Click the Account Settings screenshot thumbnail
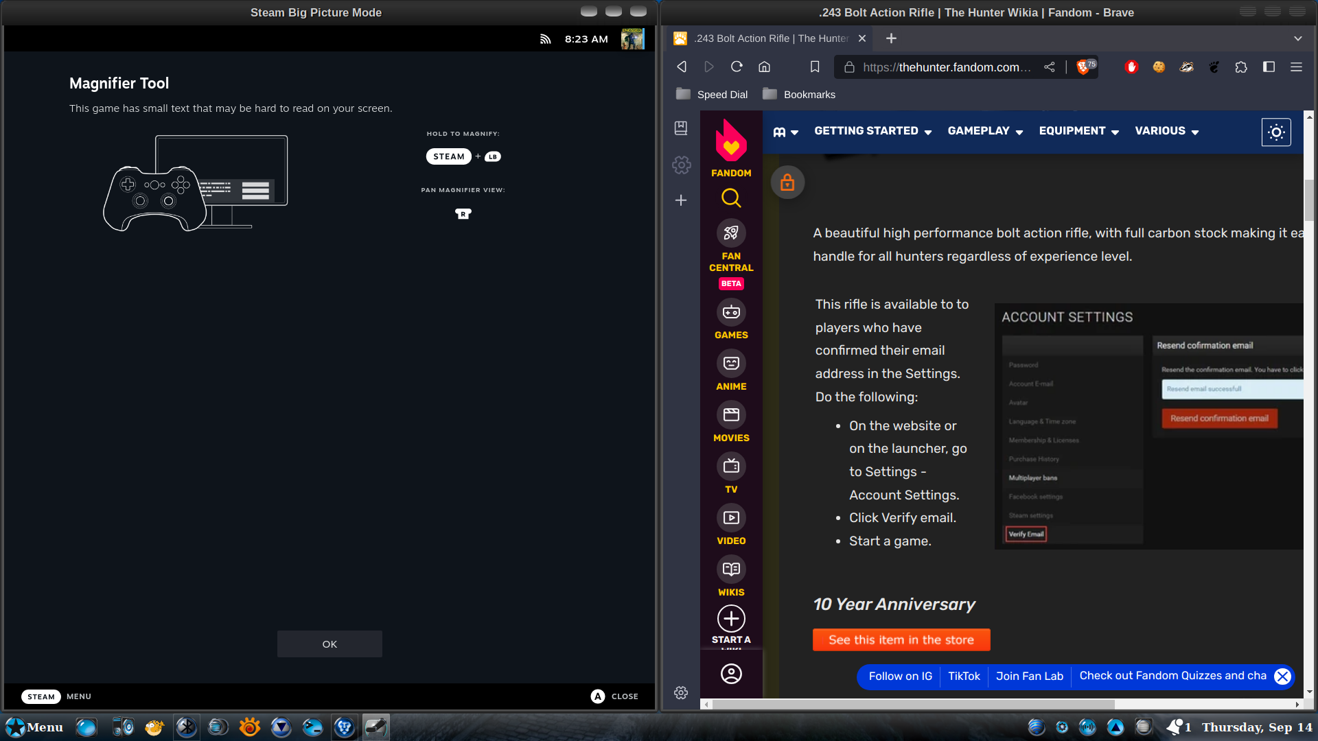Screen dimensions: 1318x741 click(x=1149, y=426)
